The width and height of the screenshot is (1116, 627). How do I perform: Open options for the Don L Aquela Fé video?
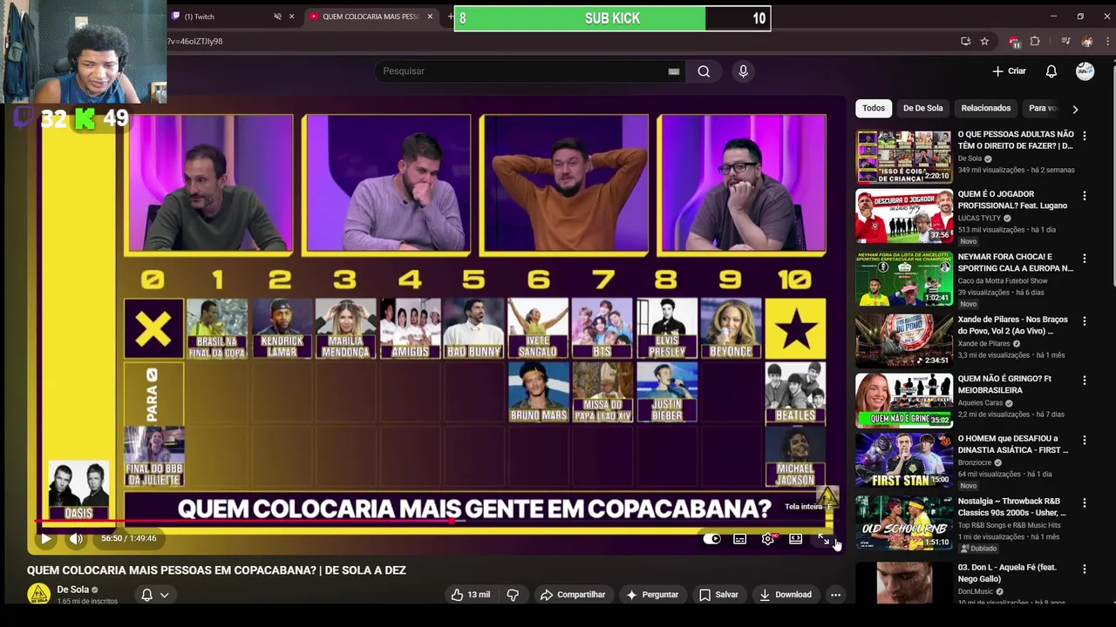click(1085, 569)
